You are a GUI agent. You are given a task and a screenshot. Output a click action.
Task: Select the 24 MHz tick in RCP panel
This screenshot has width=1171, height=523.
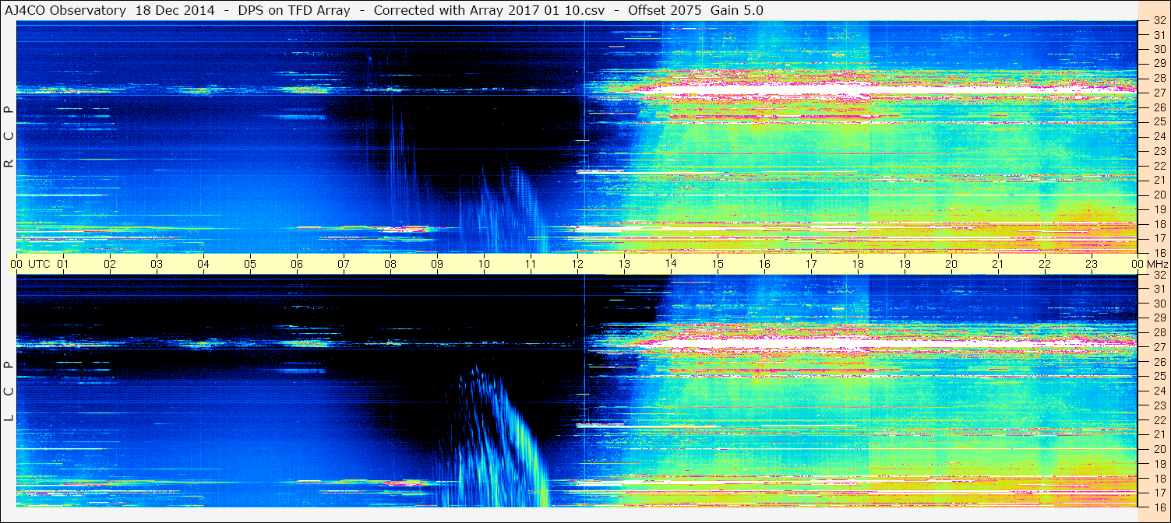[1159, 136]
